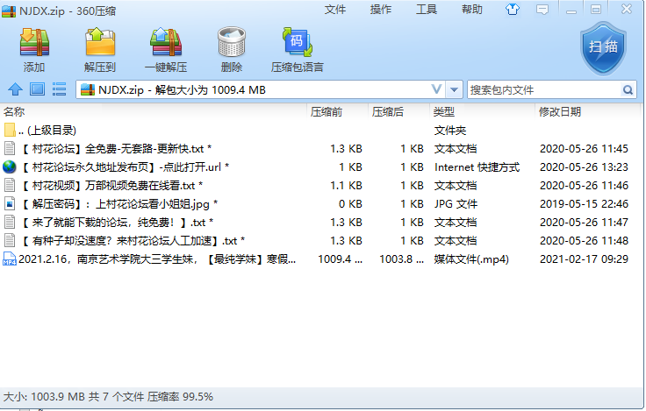Open the 压缩包语言 archive language tool
This screenshot has height=411, width=646.
point(297,49)
